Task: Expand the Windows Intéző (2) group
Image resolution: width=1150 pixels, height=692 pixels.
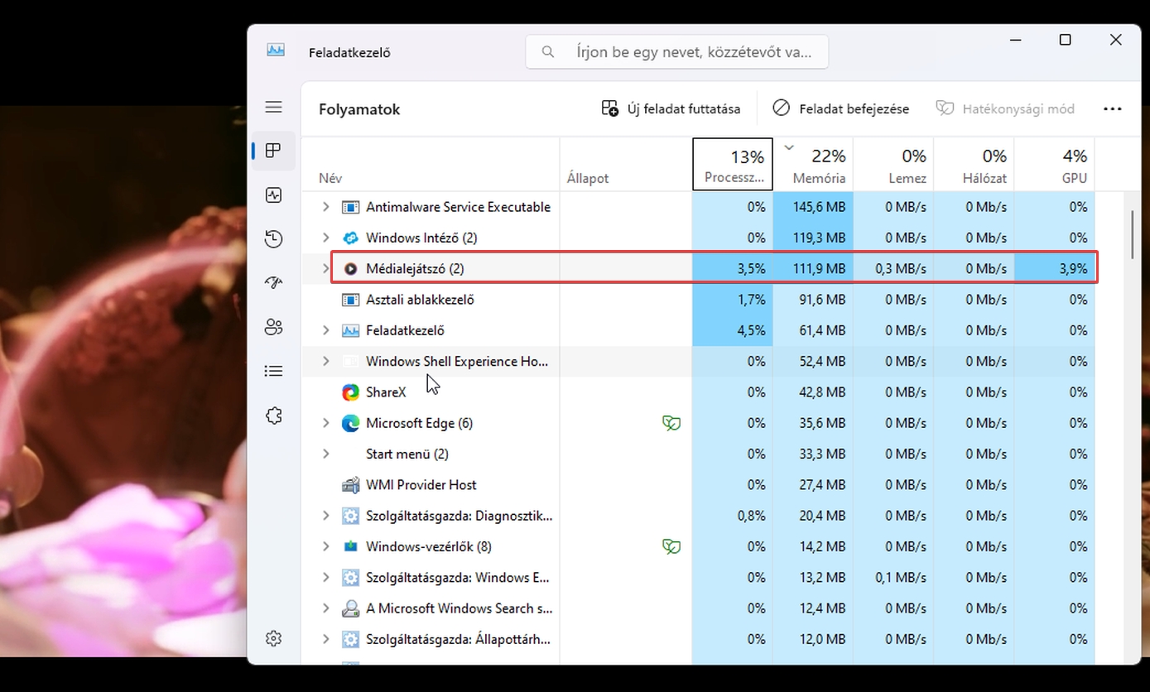Action: 325,238
